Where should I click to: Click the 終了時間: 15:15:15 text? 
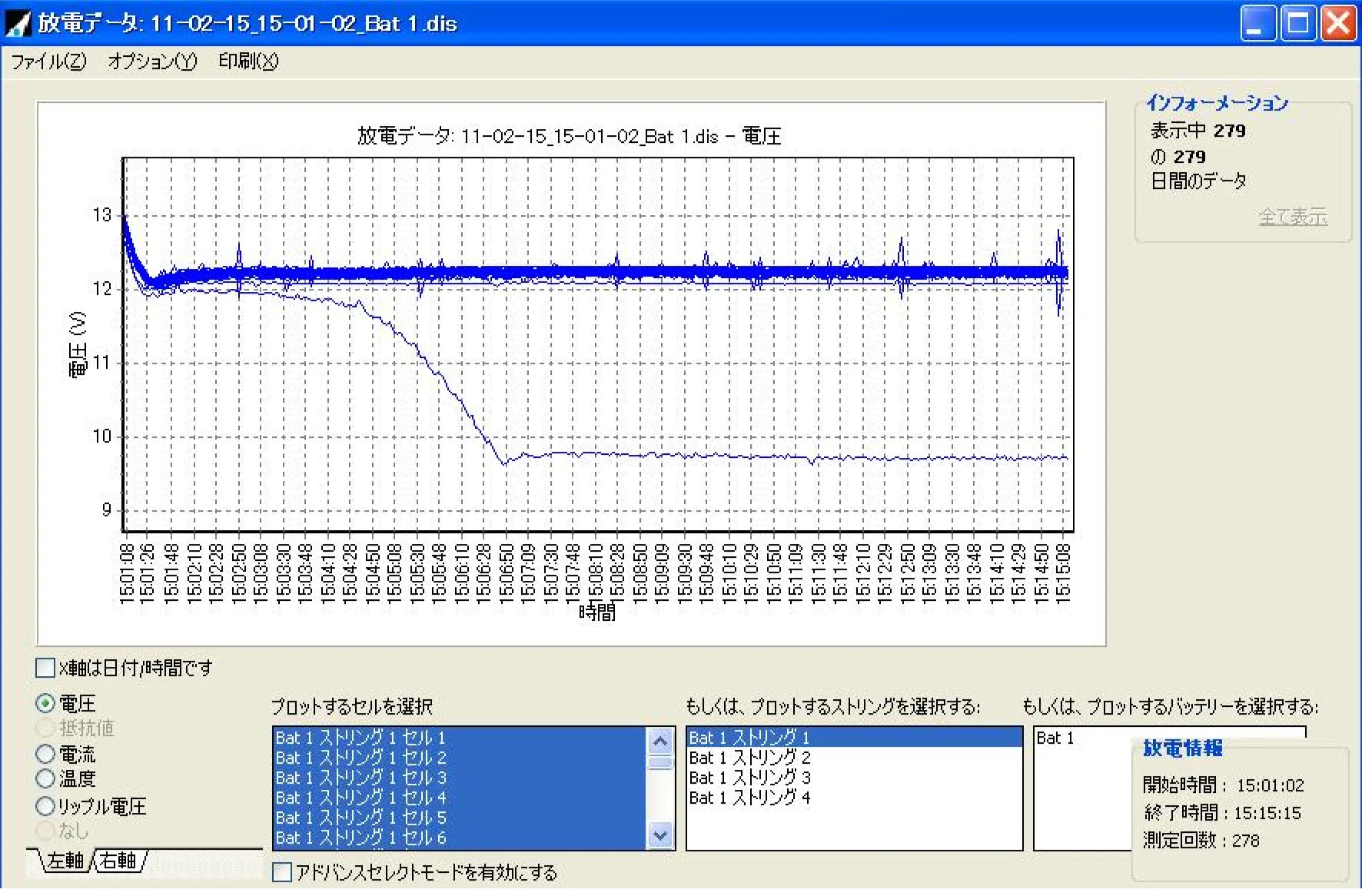click(x=1222, y=813)
